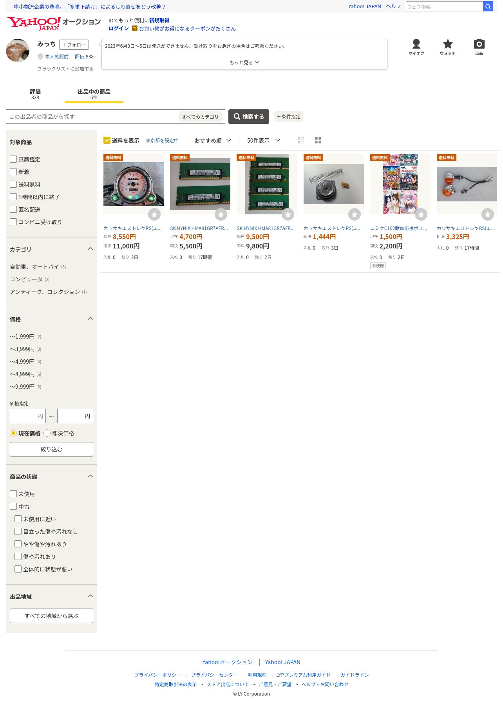
Task: Check the 未使用 condition checkbox
Action: point(13,494)
